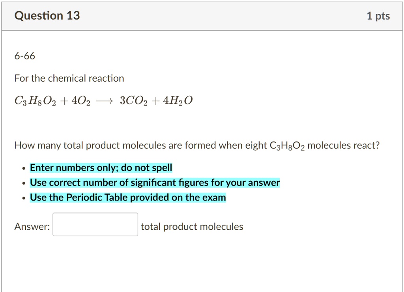Click the "total product molecules" unit label
Image resolution: width=404 pixels, height=292 pixels.
[192, 227]
